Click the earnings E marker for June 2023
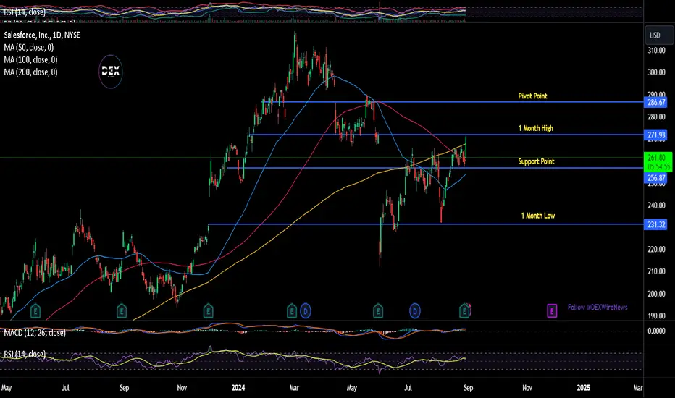 (35, 310)
